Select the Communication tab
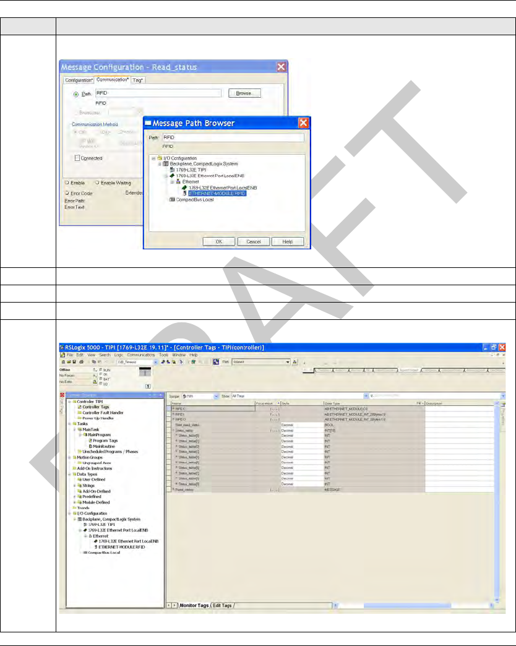This screenshot has height=646, width=516. coord(113,80)
